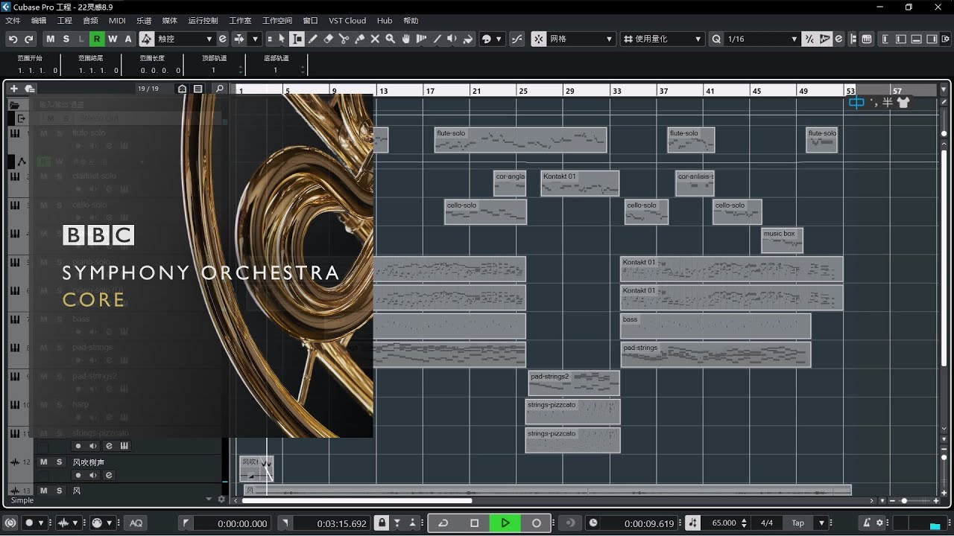Mute the 风吹树声 track

pyautogui.click(x=44, y=462)
